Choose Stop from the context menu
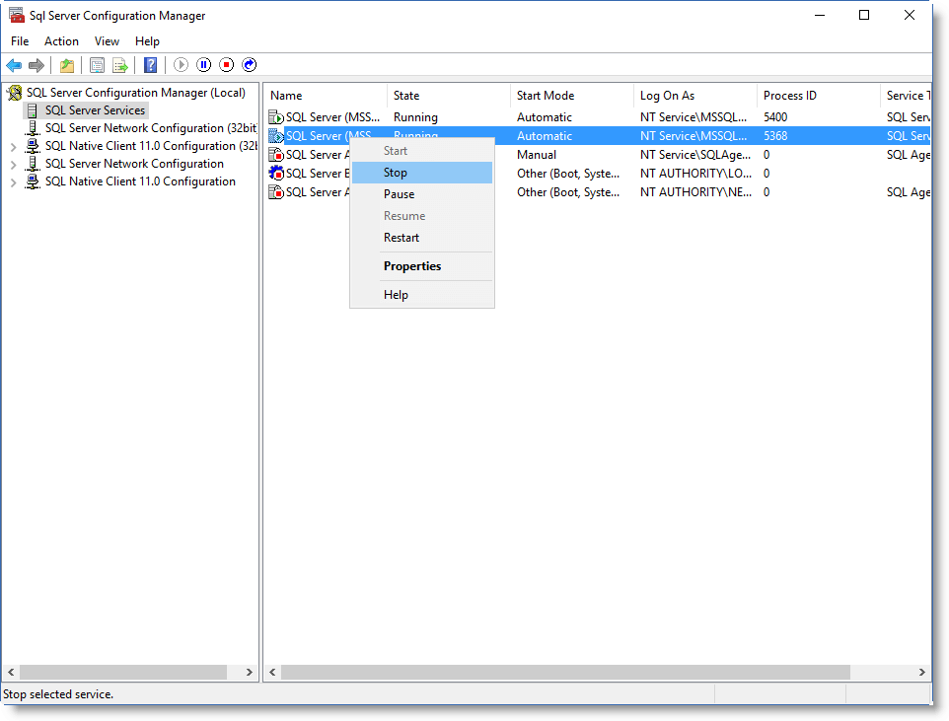 [x=396, y=173]
